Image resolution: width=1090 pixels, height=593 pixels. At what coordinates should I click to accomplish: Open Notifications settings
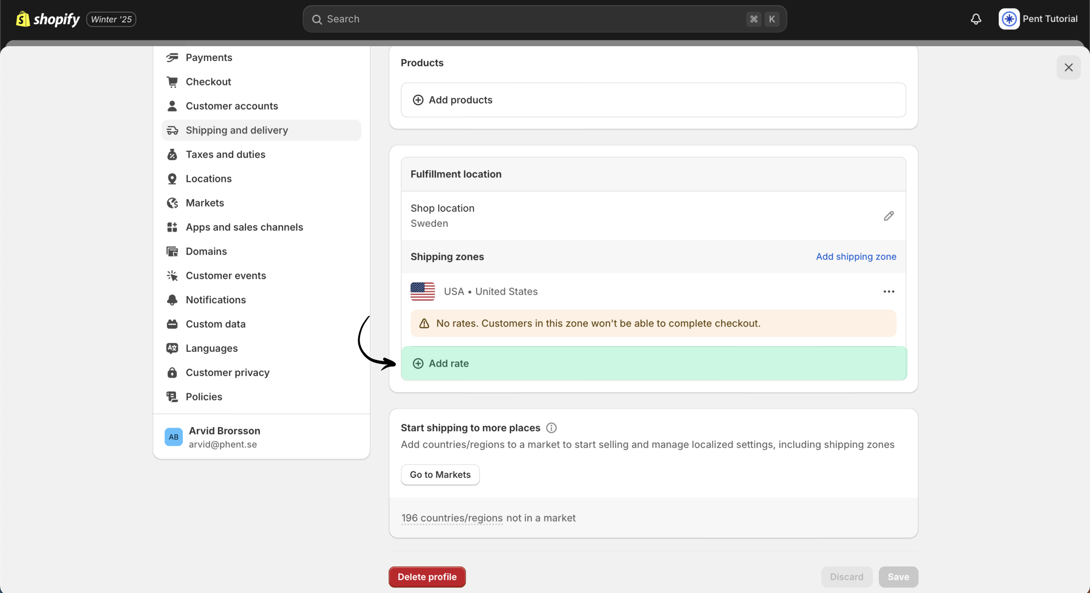point(261,300)
